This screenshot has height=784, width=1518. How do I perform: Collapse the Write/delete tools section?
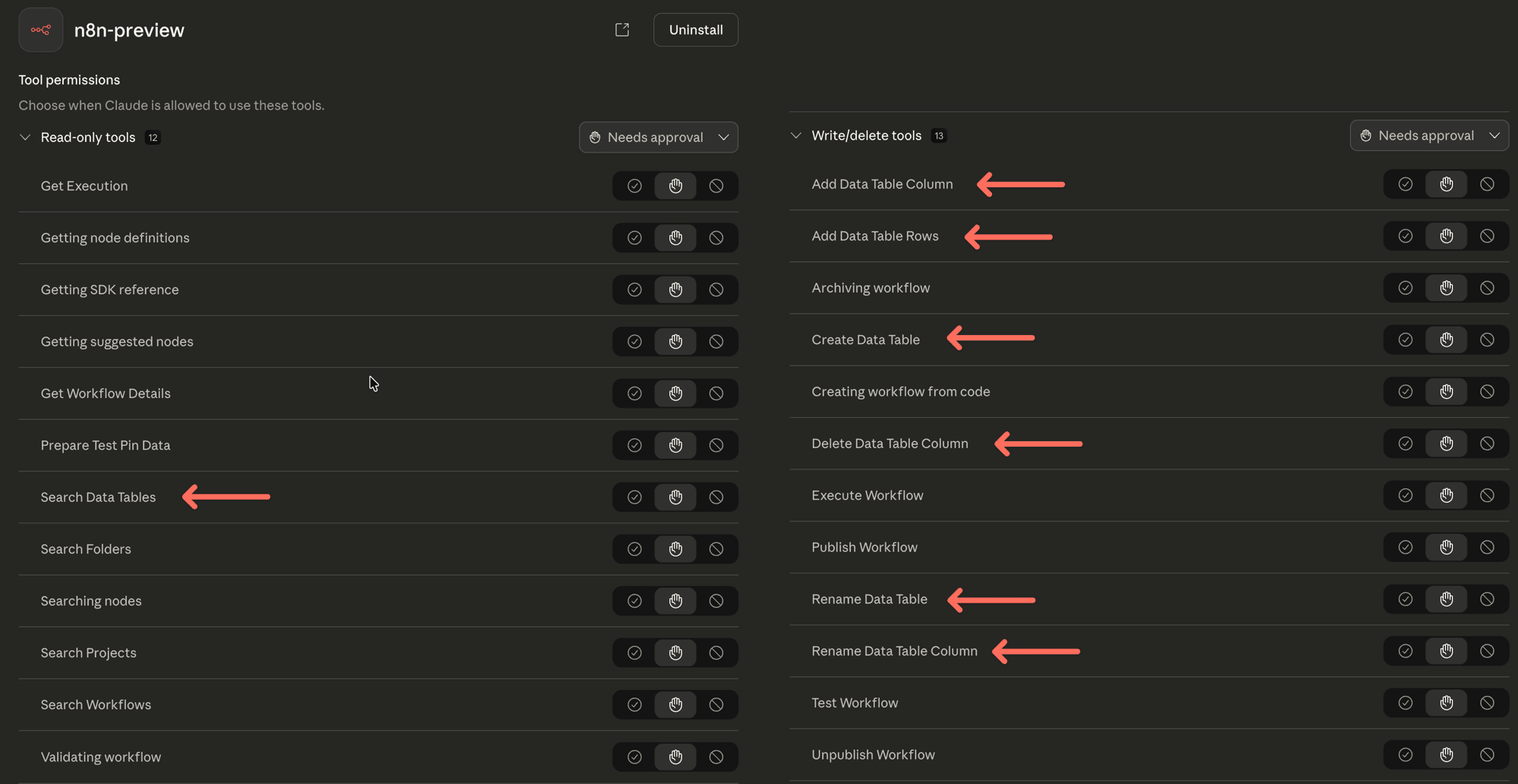point(795,136)
